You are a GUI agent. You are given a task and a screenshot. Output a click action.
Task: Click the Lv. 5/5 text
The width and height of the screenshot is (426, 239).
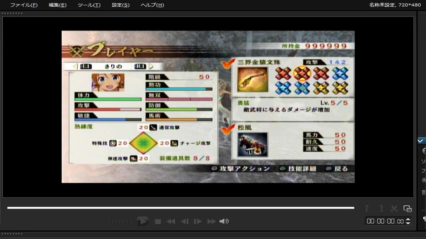coord(334,103)
